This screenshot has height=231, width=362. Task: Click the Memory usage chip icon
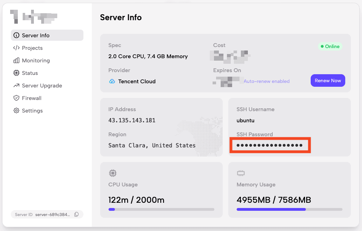click(241, 173)
